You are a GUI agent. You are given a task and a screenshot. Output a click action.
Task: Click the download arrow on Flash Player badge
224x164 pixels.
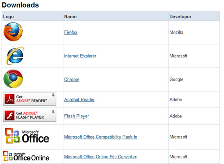(x=53, y=112)
